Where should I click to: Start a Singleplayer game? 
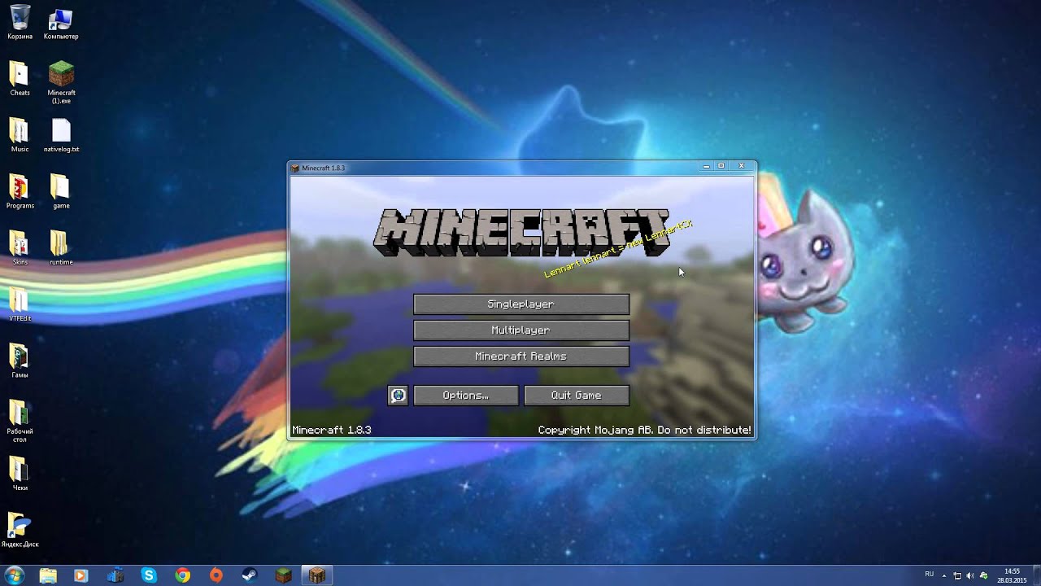[520, 304]
